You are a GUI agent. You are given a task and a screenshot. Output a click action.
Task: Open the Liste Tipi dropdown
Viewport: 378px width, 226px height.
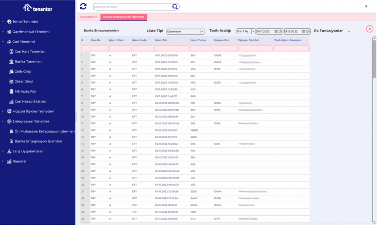(x=202, y=32)
